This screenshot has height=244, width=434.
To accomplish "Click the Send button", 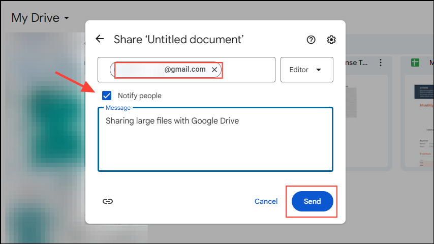I will (x=312, y=201).
